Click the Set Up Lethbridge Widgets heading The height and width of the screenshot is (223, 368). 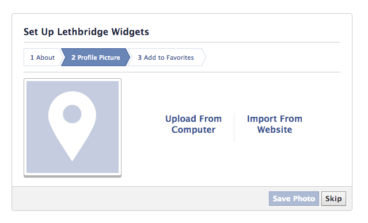point(86,32)
